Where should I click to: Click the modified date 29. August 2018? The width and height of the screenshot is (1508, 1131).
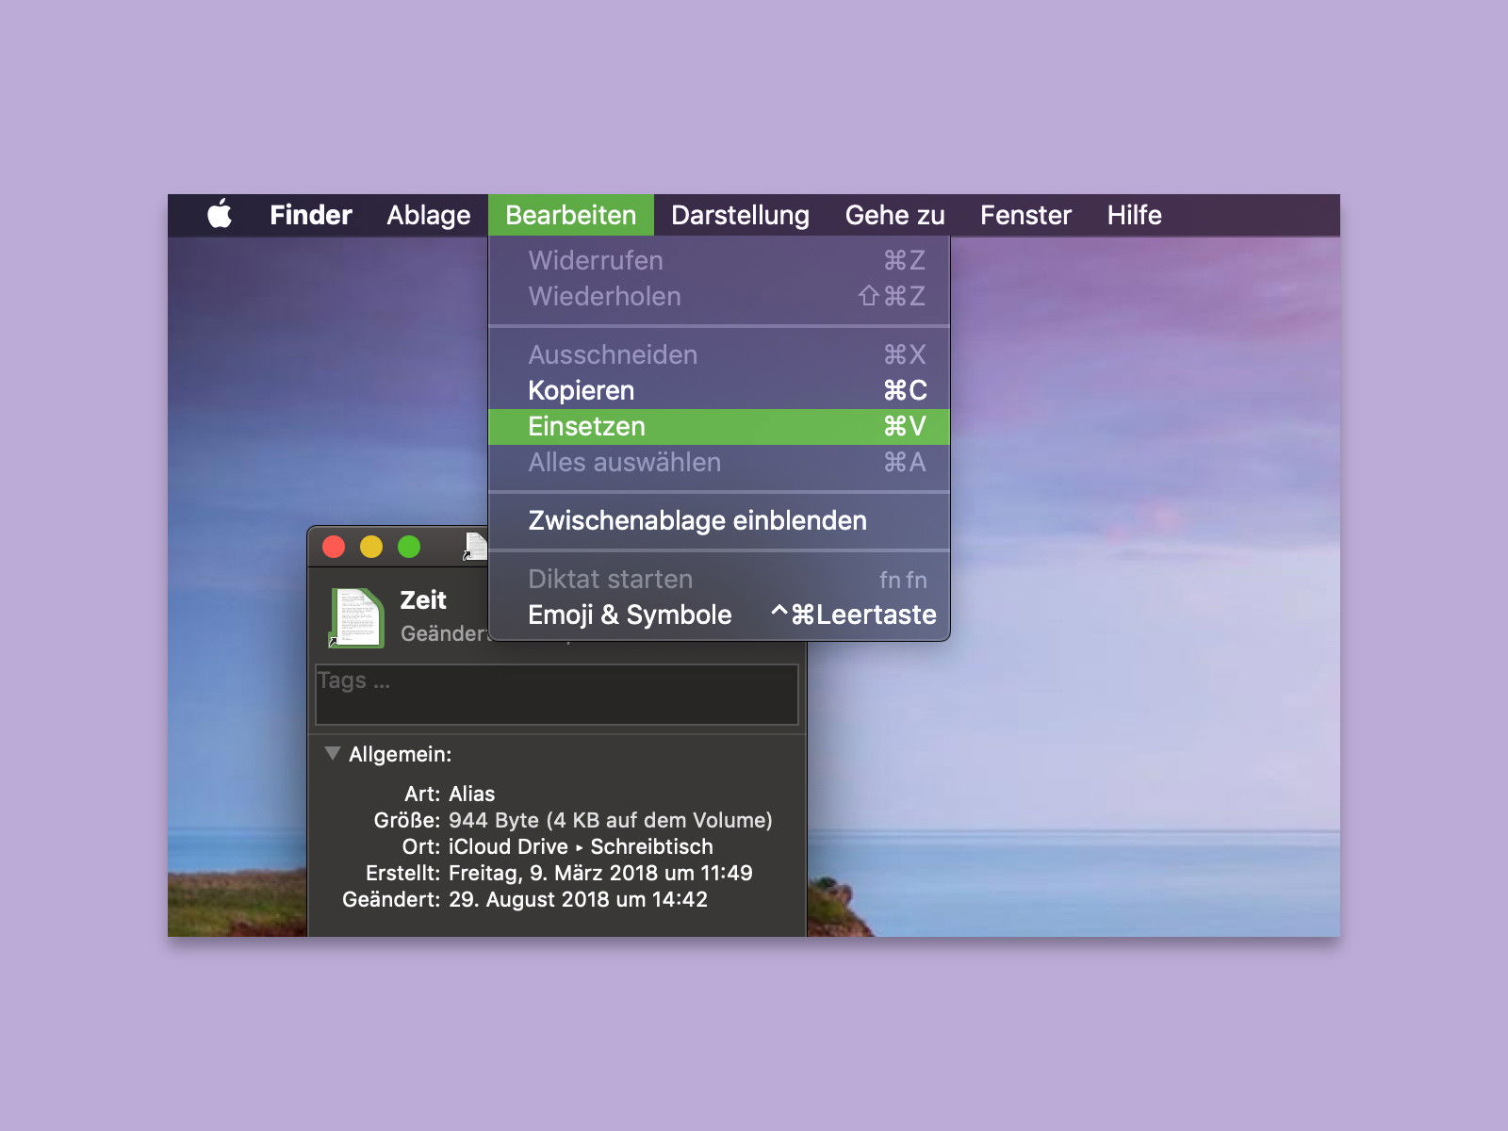click(x=578, y=899)
